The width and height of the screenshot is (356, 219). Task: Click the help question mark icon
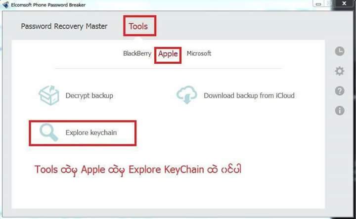(x=339, y=91)
